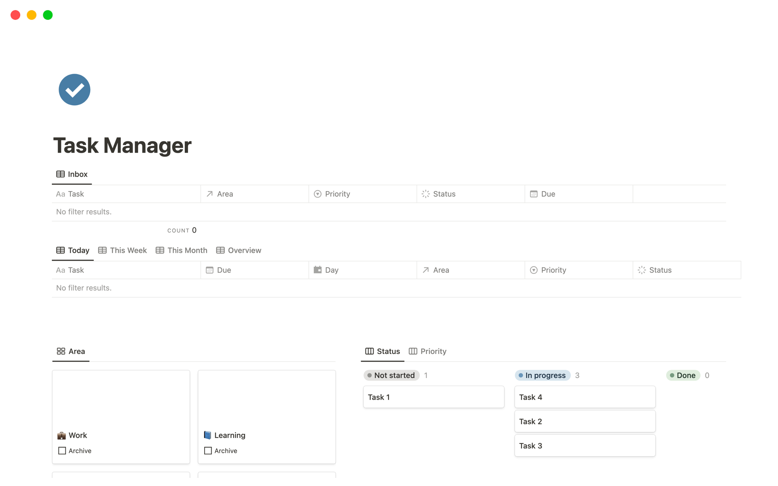Open the Task 1 card
The height and width of the screenshot is (486, 778).
(x=433, y=397)
